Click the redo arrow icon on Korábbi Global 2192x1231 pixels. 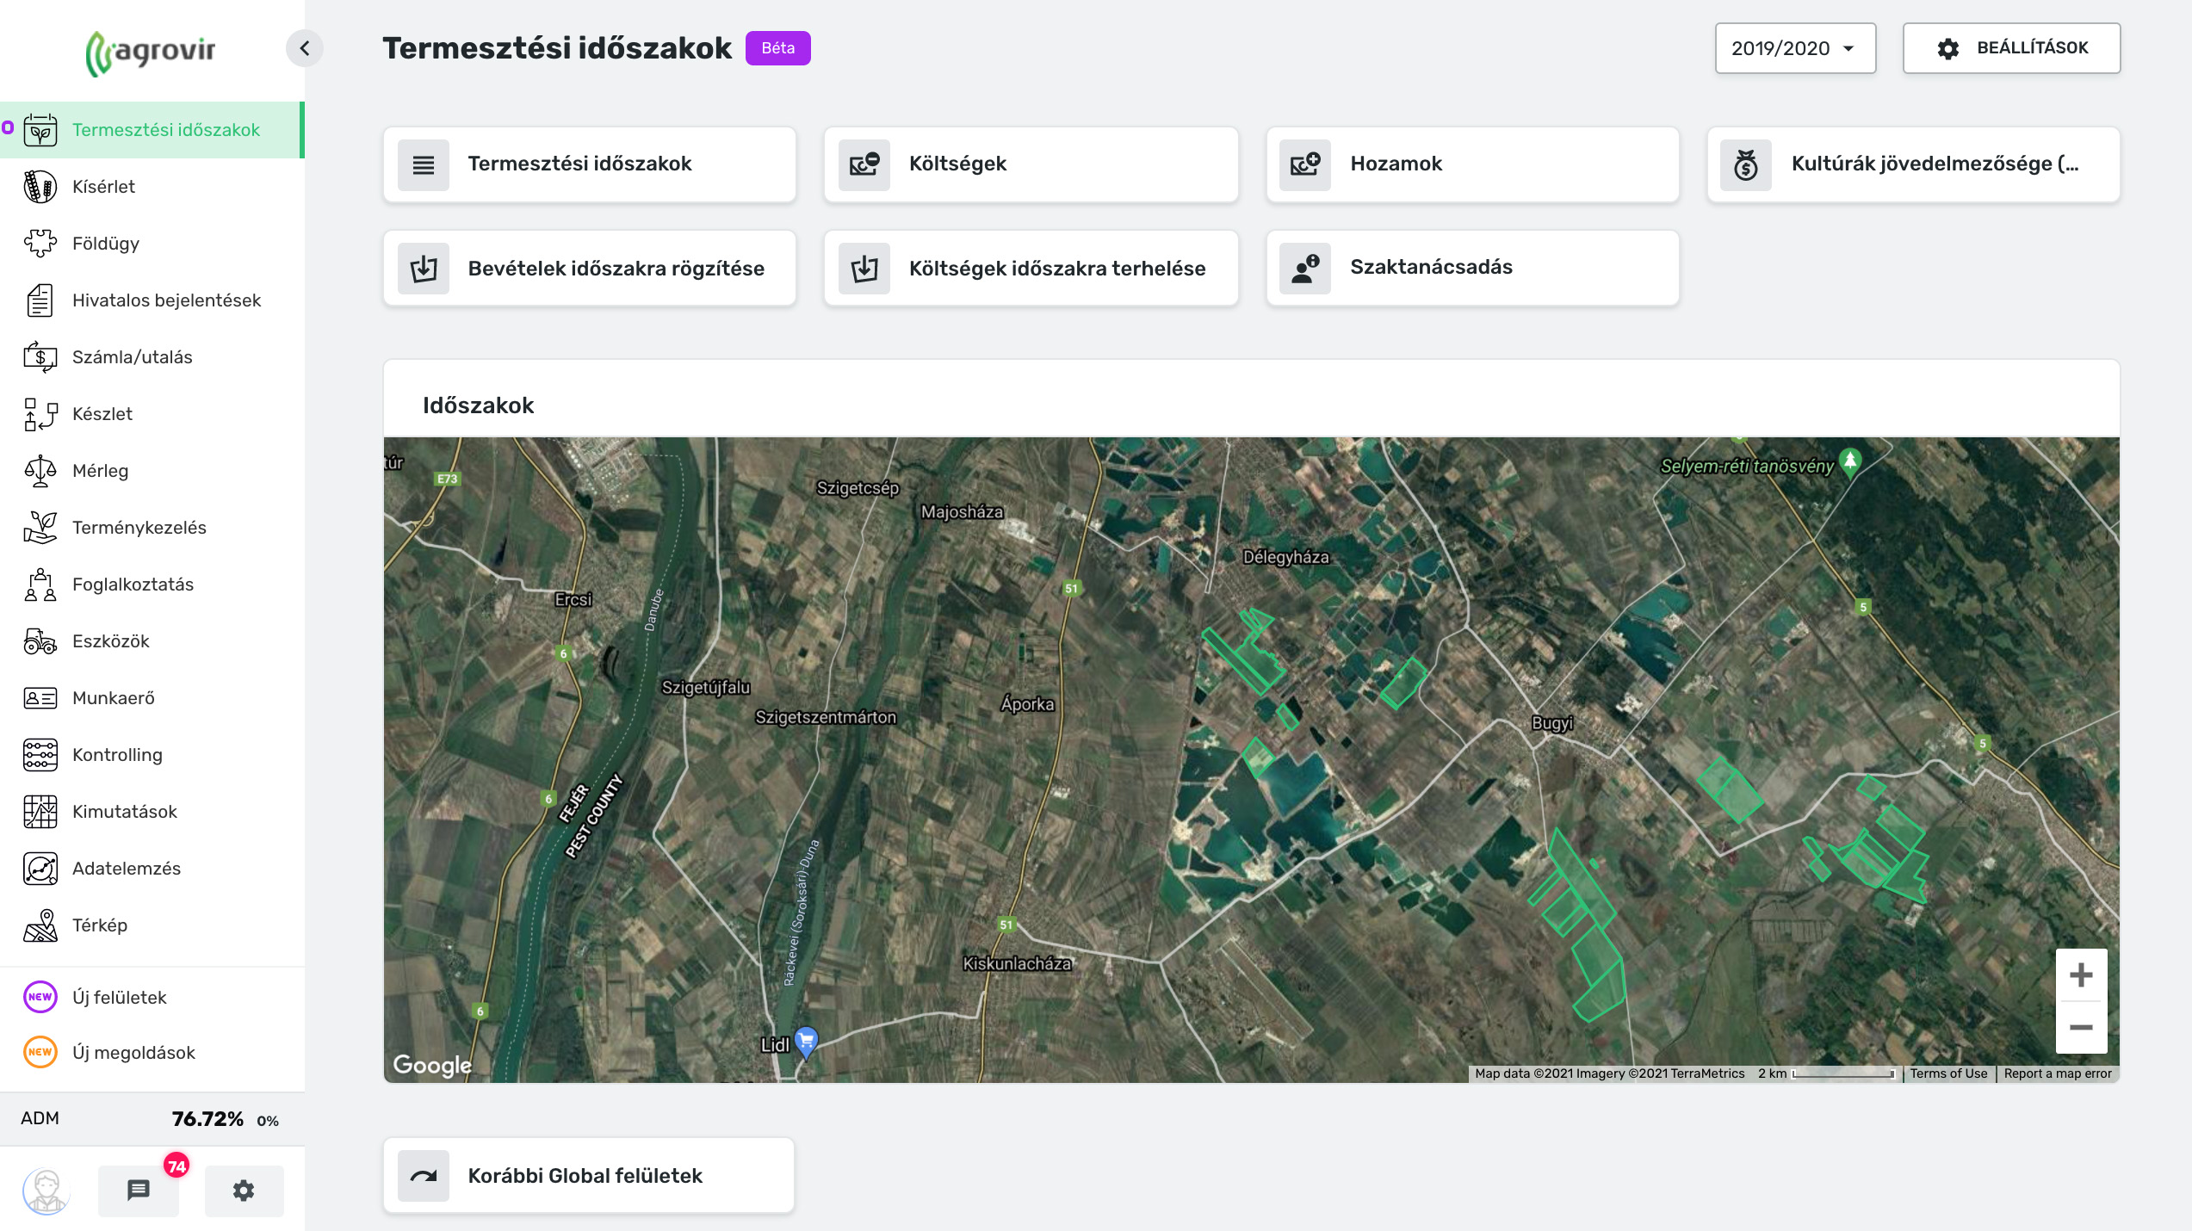[424, 1176]
